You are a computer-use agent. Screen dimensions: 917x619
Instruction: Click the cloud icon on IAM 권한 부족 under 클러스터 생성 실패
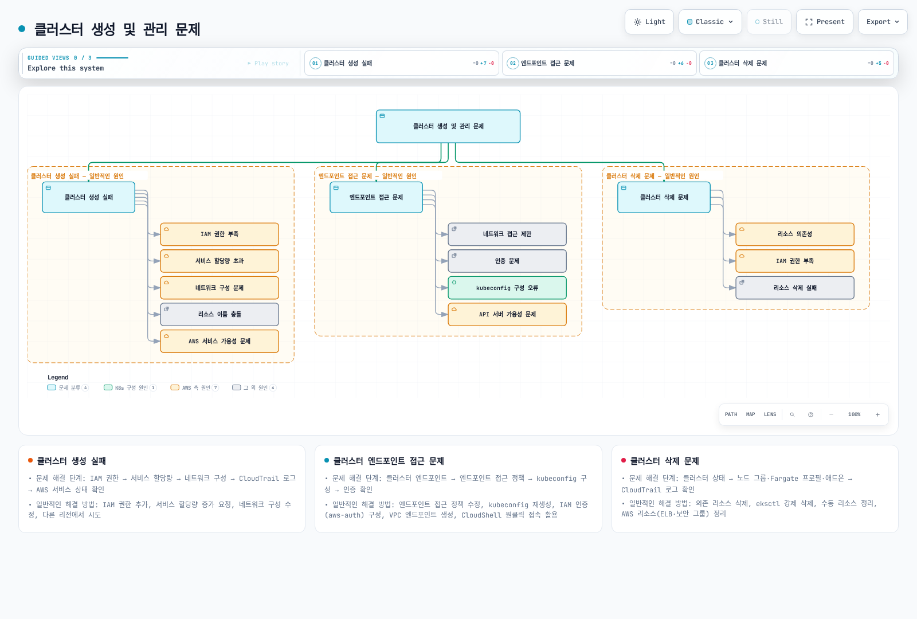[166, 229]
